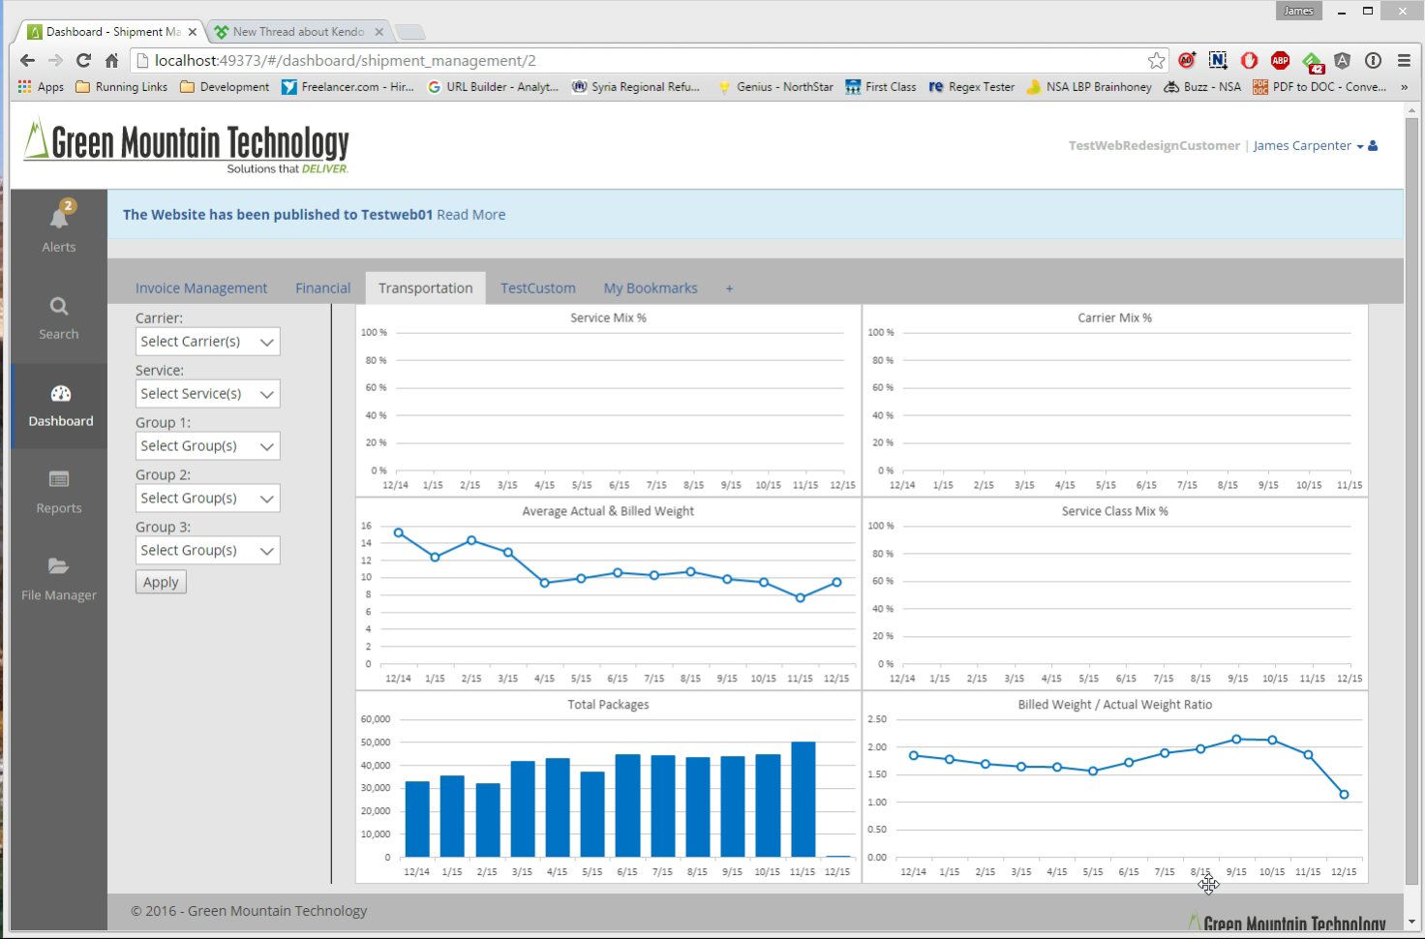This screenshot has width=1425, height=939.
Task: Expand the Carrier selection dropdown
Action: pos(207,342)
